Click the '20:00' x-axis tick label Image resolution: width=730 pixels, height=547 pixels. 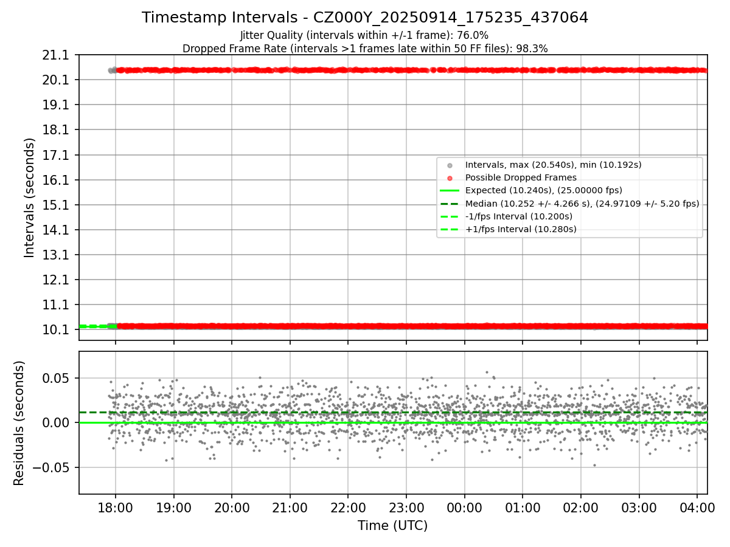(x=232, y=507)
